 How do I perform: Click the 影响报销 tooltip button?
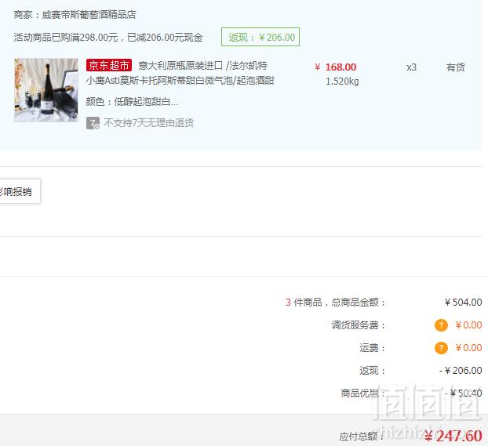[19, 191]
